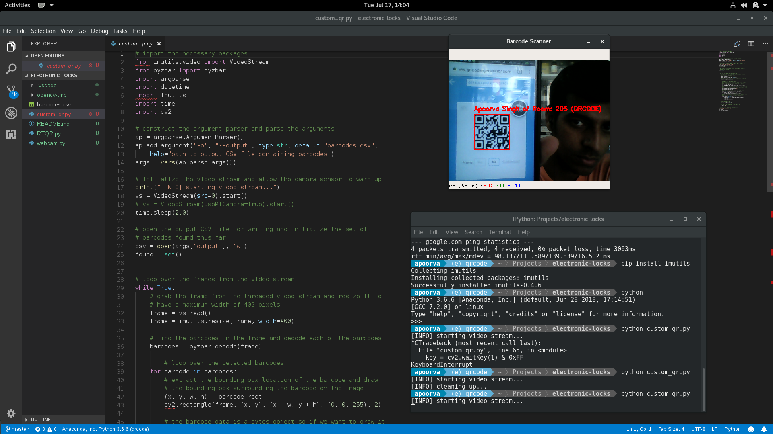Click the Manage gear icon in activity bar

pos(11,413)
